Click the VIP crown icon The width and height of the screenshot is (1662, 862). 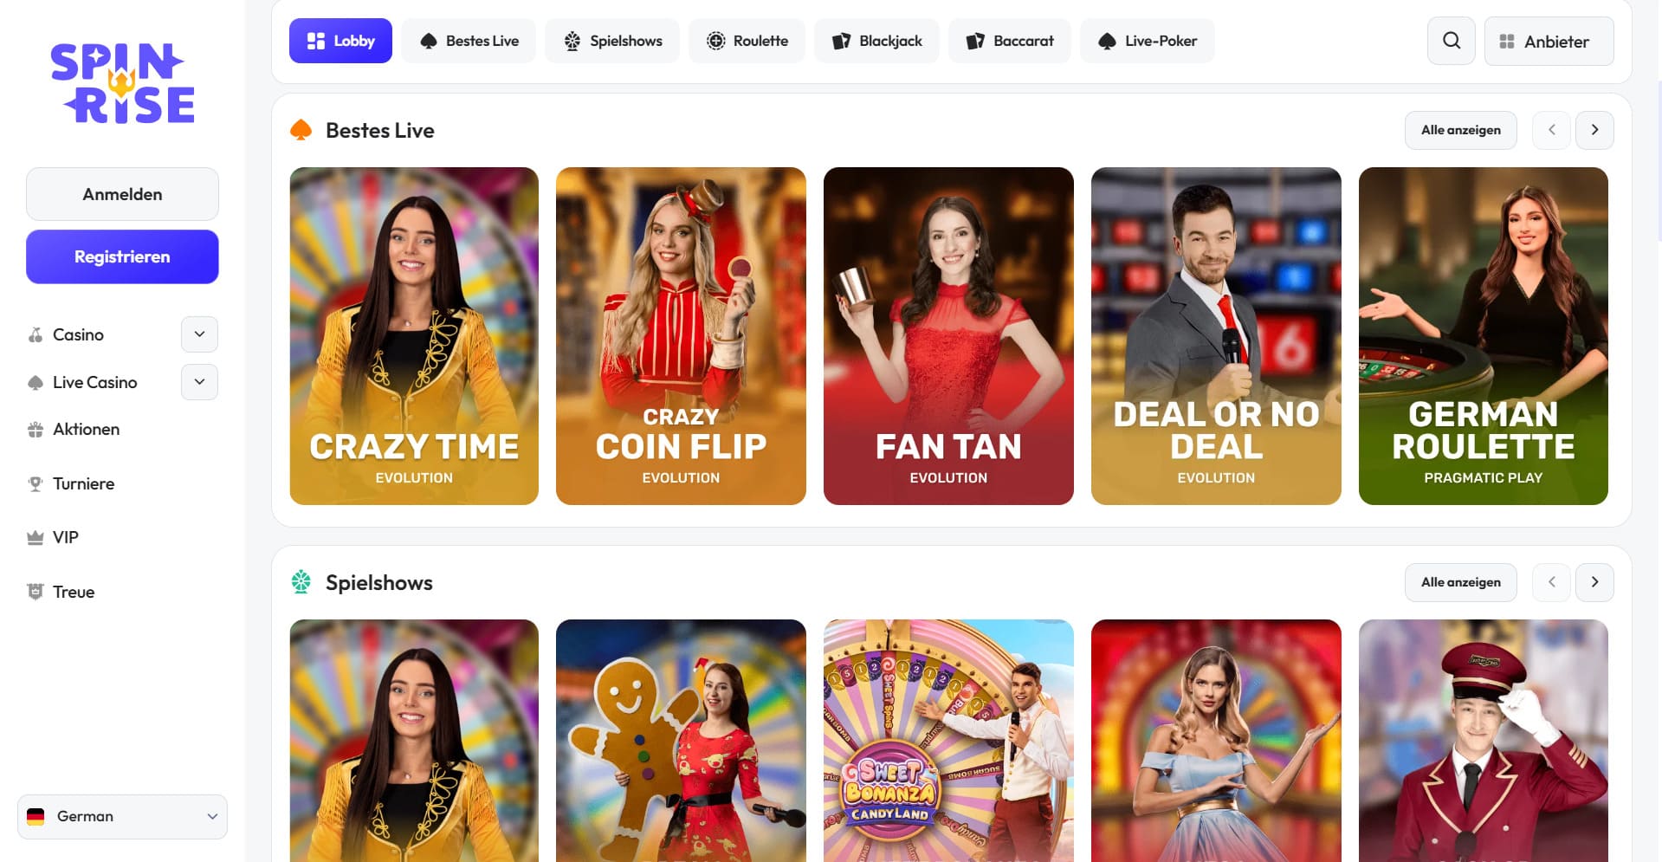click(36, 538)
